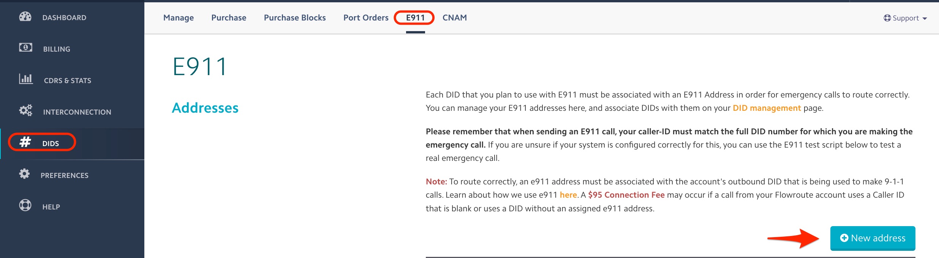939x258 pixels.
Task: Switch to the Manage tab
Action: pos(179,18)
